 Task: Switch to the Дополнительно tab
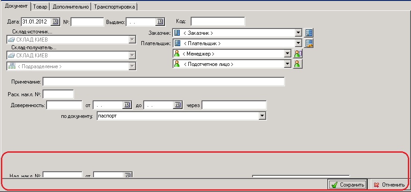70,7
